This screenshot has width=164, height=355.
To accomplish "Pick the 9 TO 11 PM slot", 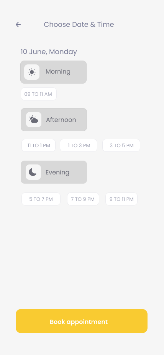I will pyautogui.click(x=121, y=199).
